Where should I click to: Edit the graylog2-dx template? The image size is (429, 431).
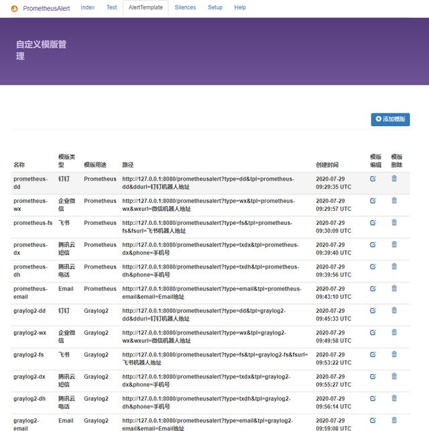[x=373, y=377]
